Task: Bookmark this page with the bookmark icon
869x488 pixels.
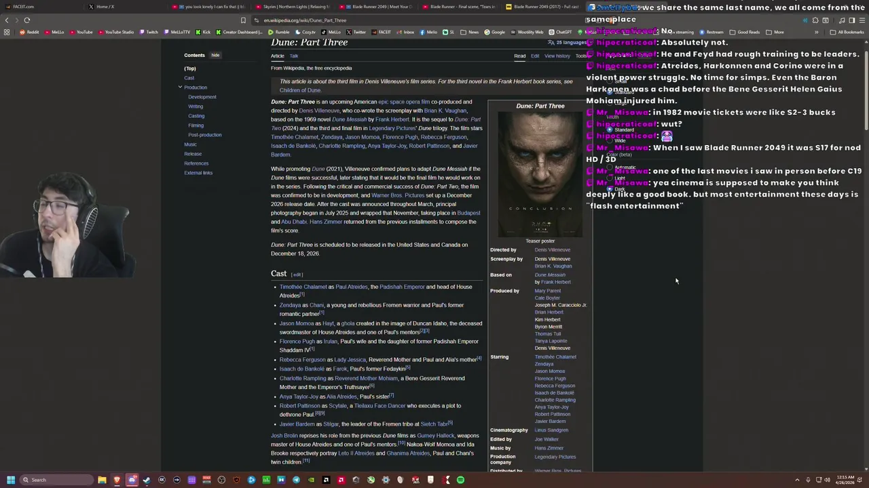Action: [x=243, y=20]
